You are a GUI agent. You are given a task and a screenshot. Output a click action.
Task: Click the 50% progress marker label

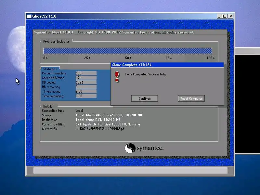pos(128,58)
